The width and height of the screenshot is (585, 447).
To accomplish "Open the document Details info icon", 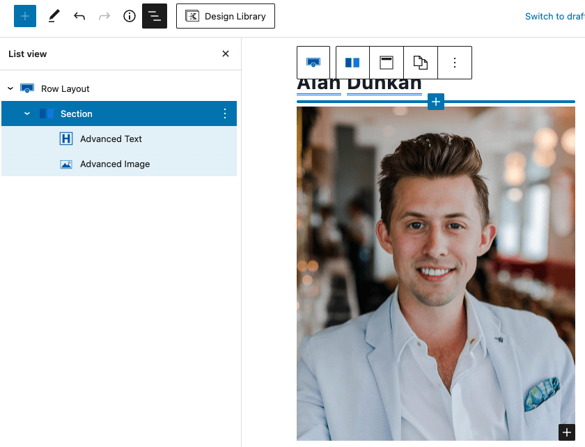I will (130, 16).
